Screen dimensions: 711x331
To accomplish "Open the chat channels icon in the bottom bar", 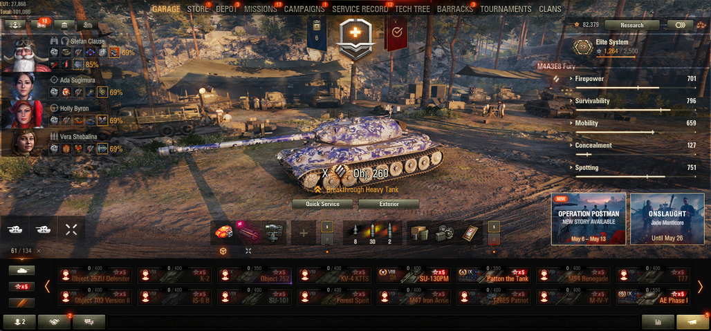I will pyautogui.click(x=89, y=322).
